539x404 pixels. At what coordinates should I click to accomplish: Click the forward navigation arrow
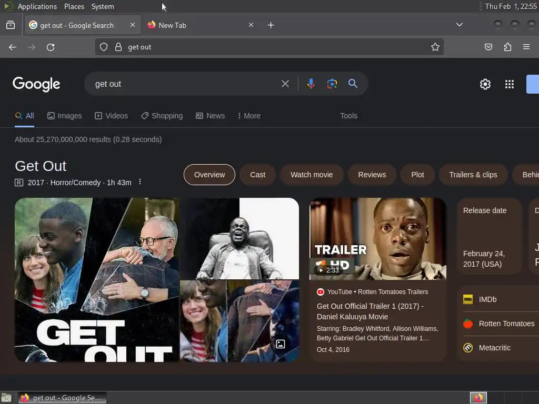(x=32, y=47)
